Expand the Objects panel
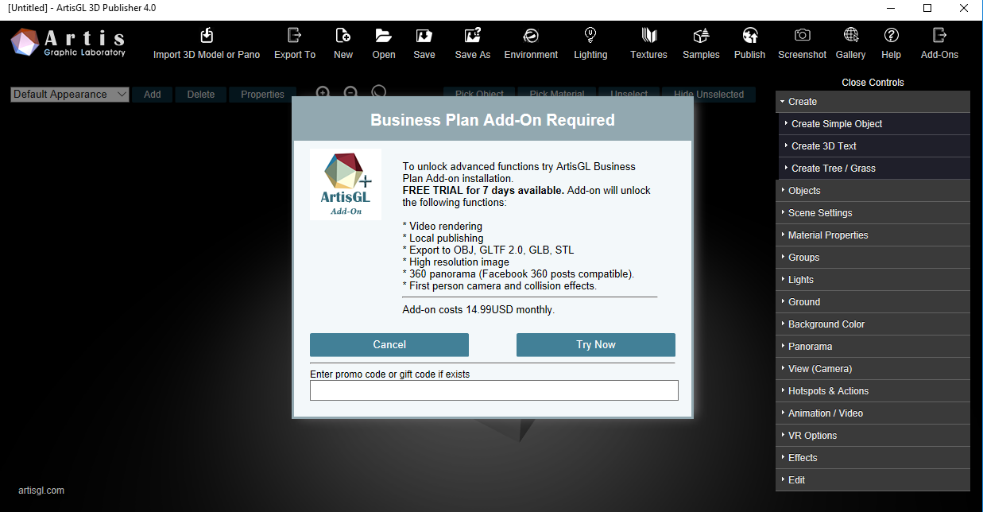The width and height of the screenshot is (983, 512). click(873, 191)
